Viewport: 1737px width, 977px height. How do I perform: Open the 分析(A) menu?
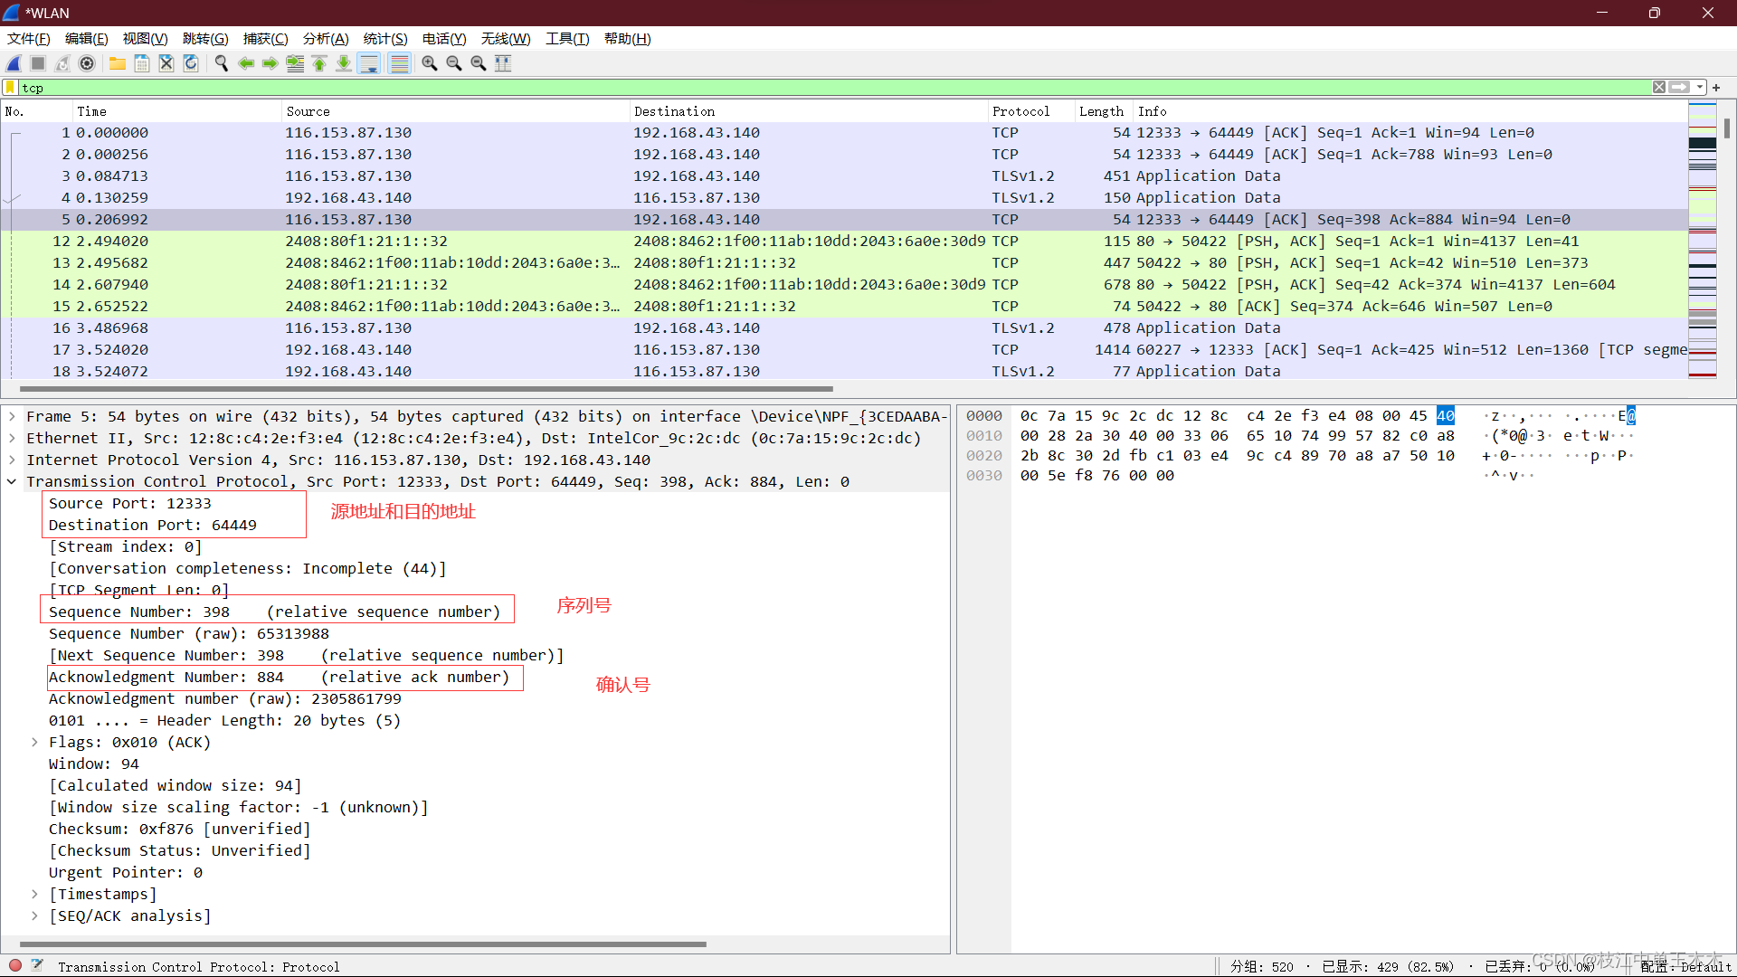(x=326, y=39)
